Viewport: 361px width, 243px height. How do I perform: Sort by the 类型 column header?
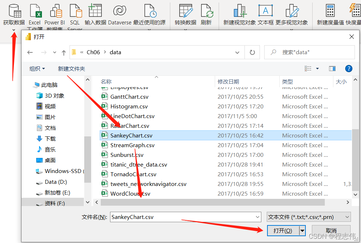pos(288,81)
